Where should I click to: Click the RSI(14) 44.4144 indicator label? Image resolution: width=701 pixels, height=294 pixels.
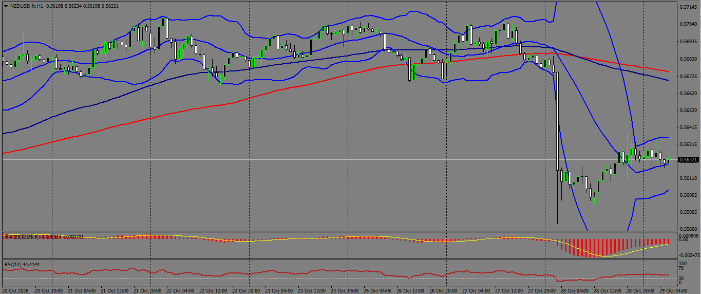[x=22, y=265]
